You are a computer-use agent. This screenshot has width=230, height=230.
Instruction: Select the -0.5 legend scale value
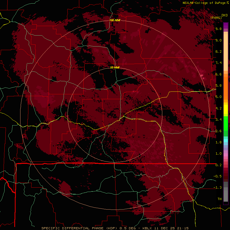pyautogui.click(x=217, y=176)
